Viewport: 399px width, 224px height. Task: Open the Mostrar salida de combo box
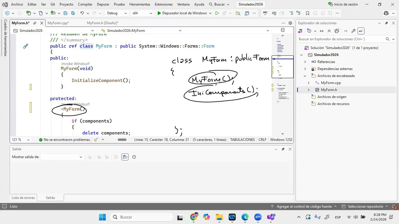tap(62, 157)
